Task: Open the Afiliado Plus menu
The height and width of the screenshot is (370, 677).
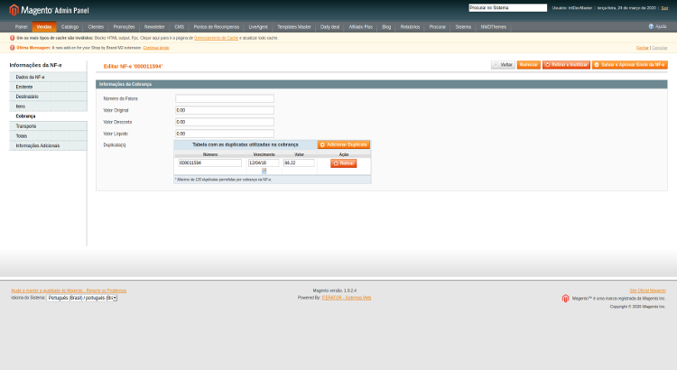Action: point(360,27)
